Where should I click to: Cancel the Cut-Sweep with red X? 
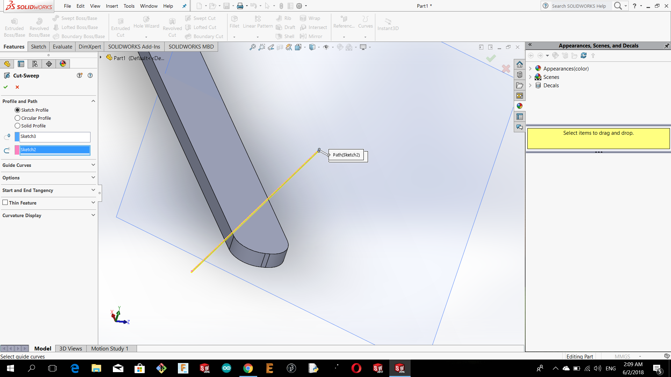pos(17,87)
